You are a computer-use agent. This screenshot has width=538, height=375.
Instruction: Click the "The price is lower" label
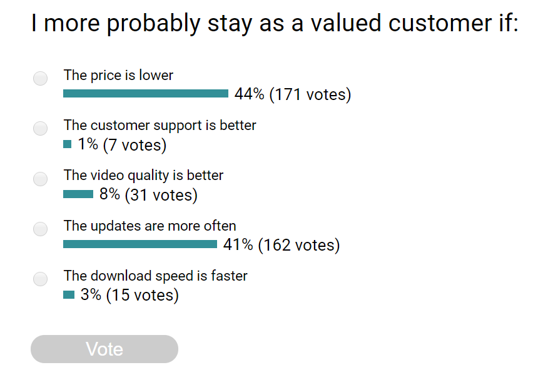pyautogui.click(x=118, y=76)
